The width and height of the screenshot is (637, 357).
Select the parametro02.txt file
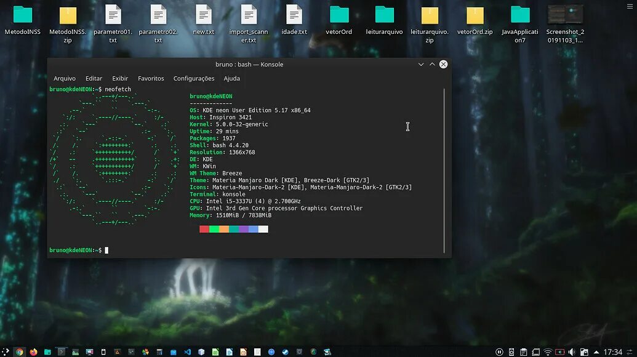158,25
